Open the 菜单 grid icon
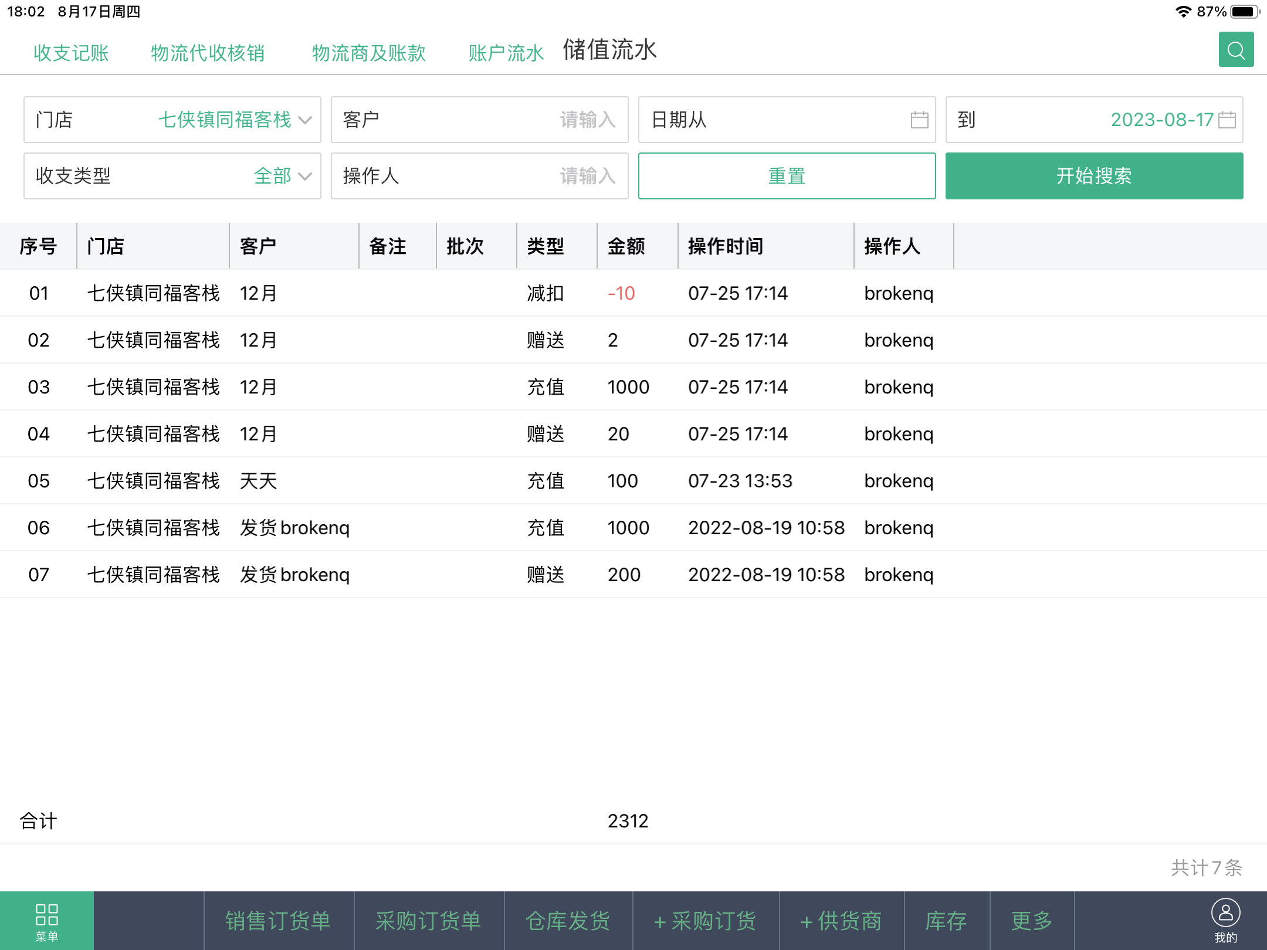The image size is (1267, 950). (x=47, y=921)
